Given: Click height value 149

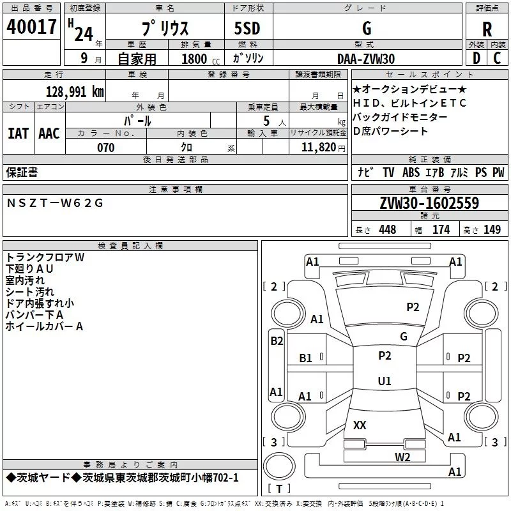Looking at the screenshot, I should pyautogui.click(x=492, y=229).
